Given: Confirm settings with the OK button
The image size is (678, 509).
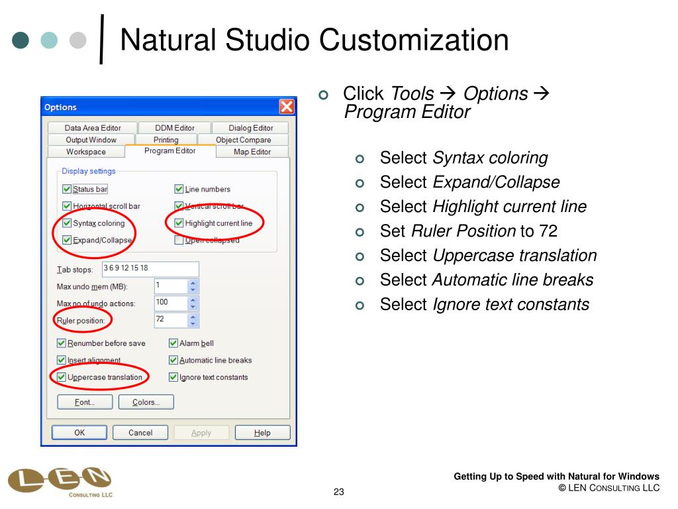Looking at the screenshot, I should click(79, 432).
